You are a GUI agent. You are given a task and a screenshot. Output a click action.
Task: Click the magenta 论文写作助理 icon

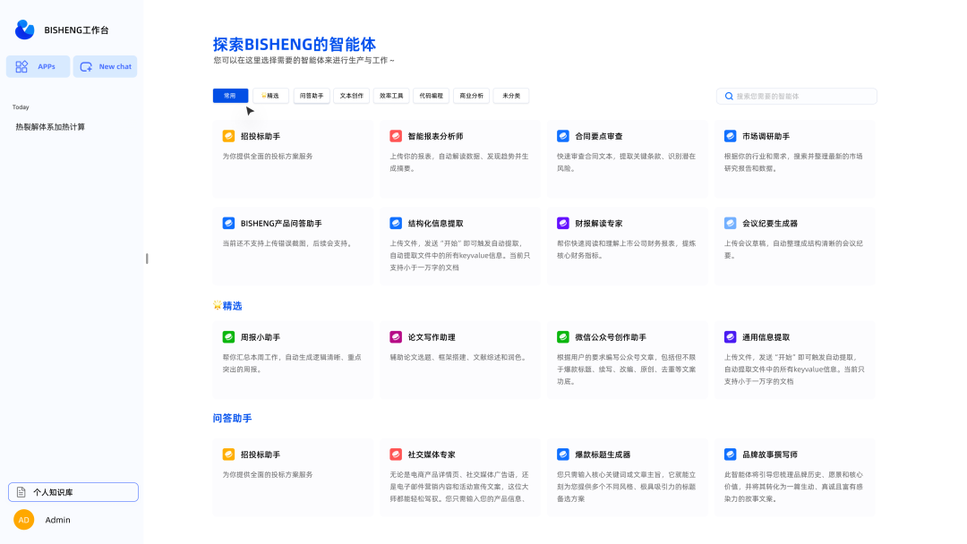point(396,337)
